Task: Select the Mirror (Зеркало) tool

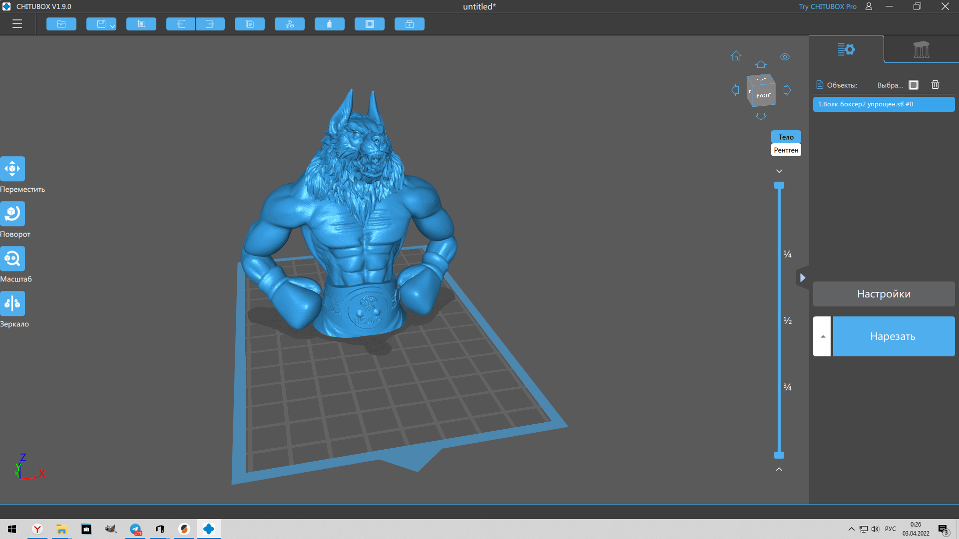Action: 12,303
